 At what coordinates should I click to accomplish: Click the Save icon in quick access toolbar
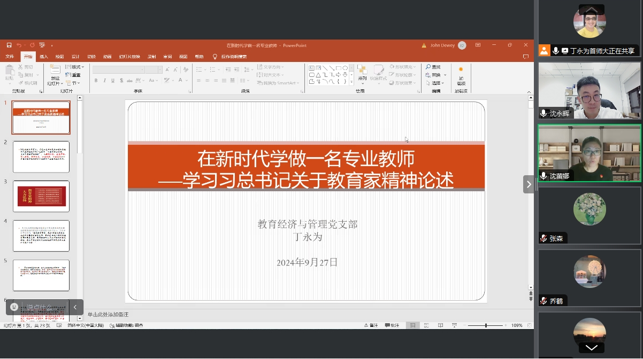tap(9, 45)
